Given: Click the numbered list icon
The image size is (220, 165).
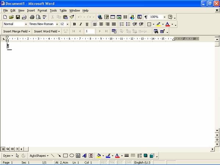Looking at the screenshot, I should click(x=122, y=24).
